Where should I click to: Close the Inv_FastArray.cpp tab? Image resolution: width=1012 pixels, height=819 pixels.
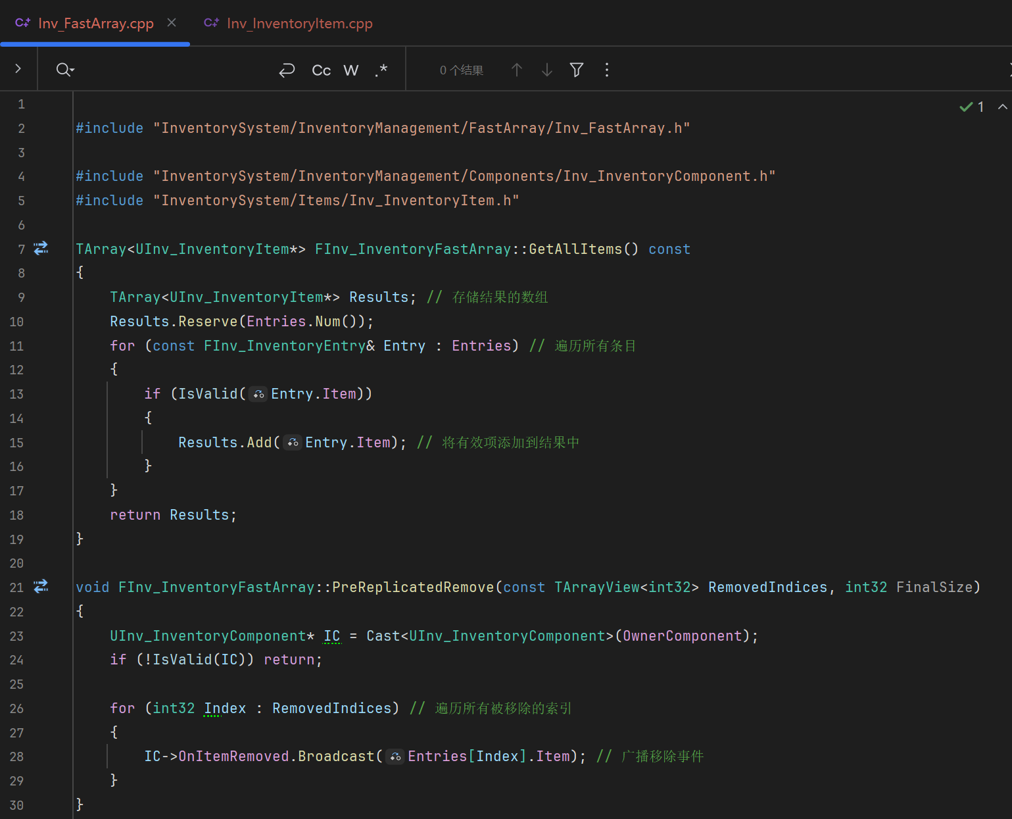coord(172,23)
